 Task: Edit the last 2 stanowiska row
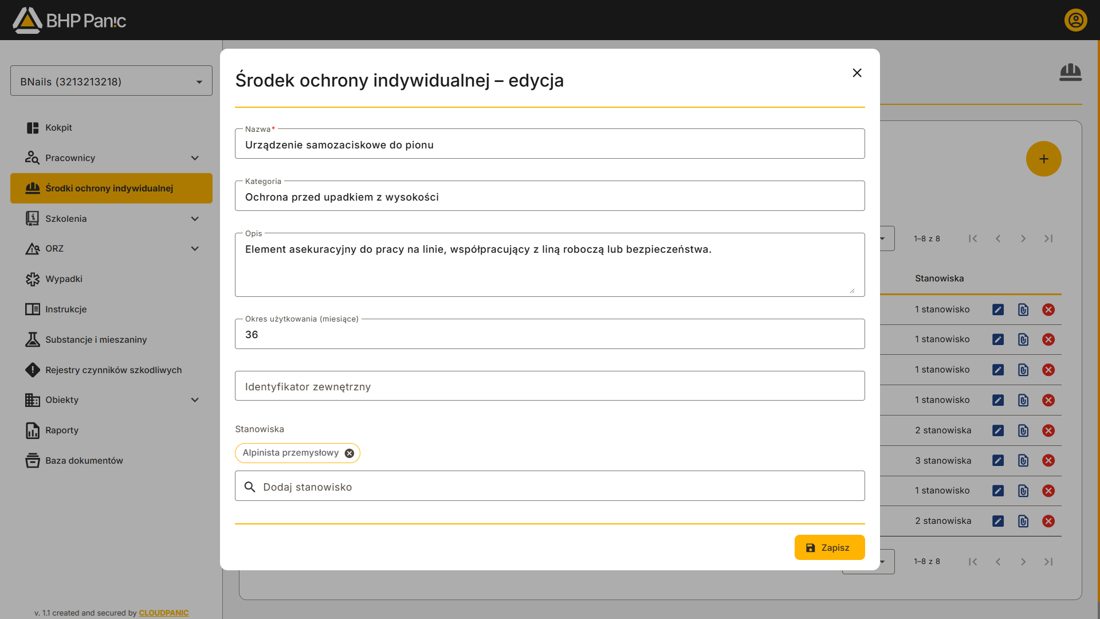point(997,521)
